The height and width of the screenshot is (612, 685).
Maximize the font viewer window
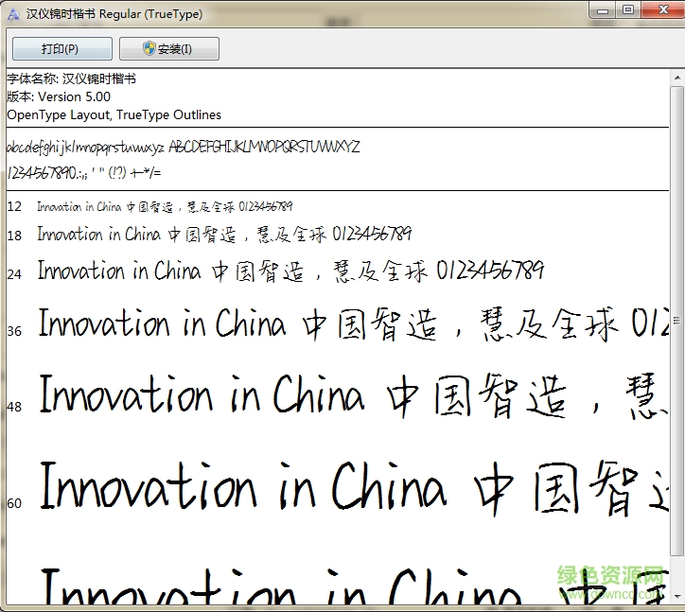pos(628,10)
